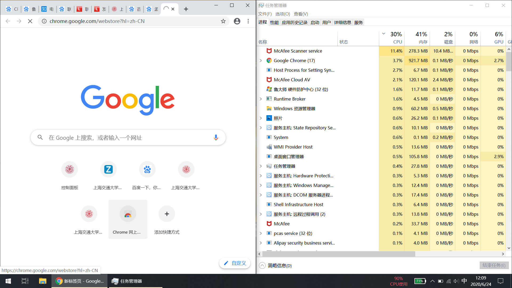Open the 查看(V) menu in Task Manager
This screenshot has height=288, width=512.
point(301,14)
